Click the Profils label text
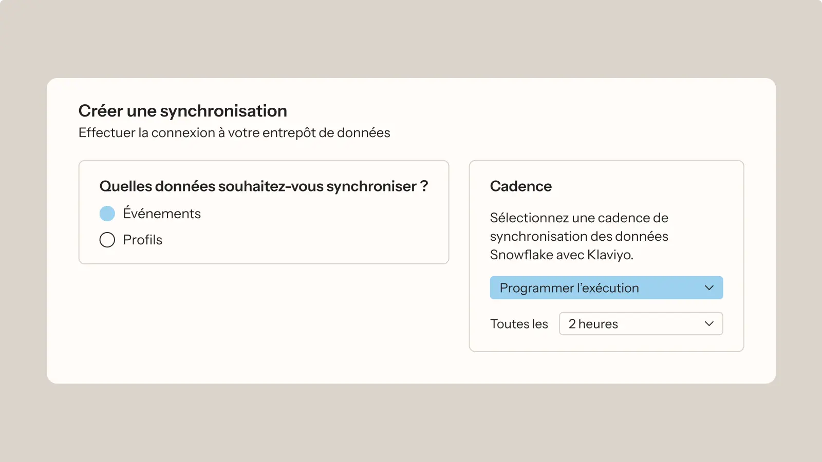This screenshot has width=822, height=462. coord(142,239)
